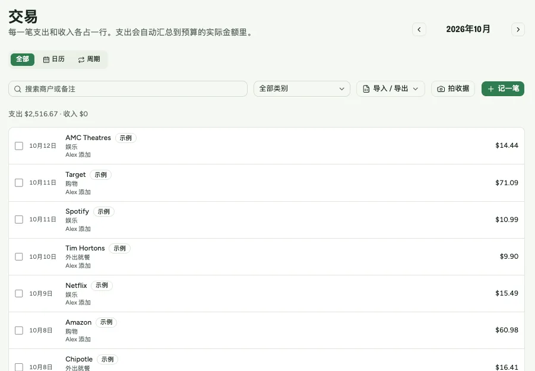The width and height of the screenshot is (535, 371).
Task: Click the $16.41 amount
Action: (506, 367)
